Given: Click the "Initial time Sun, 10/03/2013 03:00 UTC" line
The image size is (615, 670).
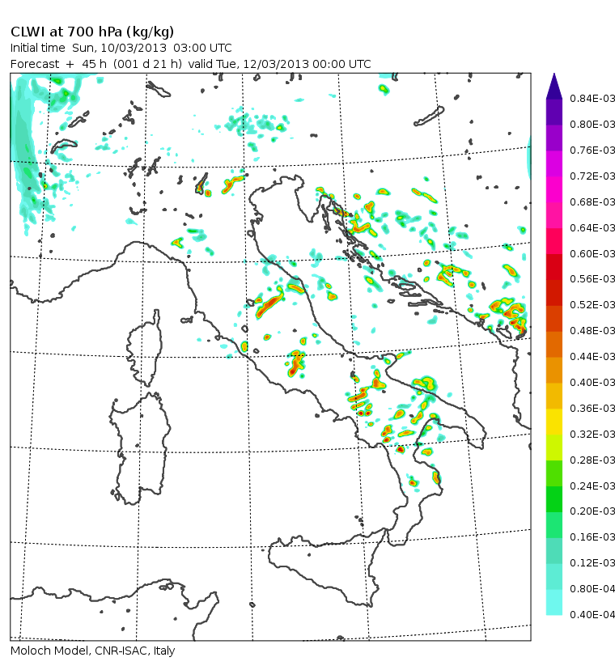Looking at the screenshot, I should pos(121,48).
